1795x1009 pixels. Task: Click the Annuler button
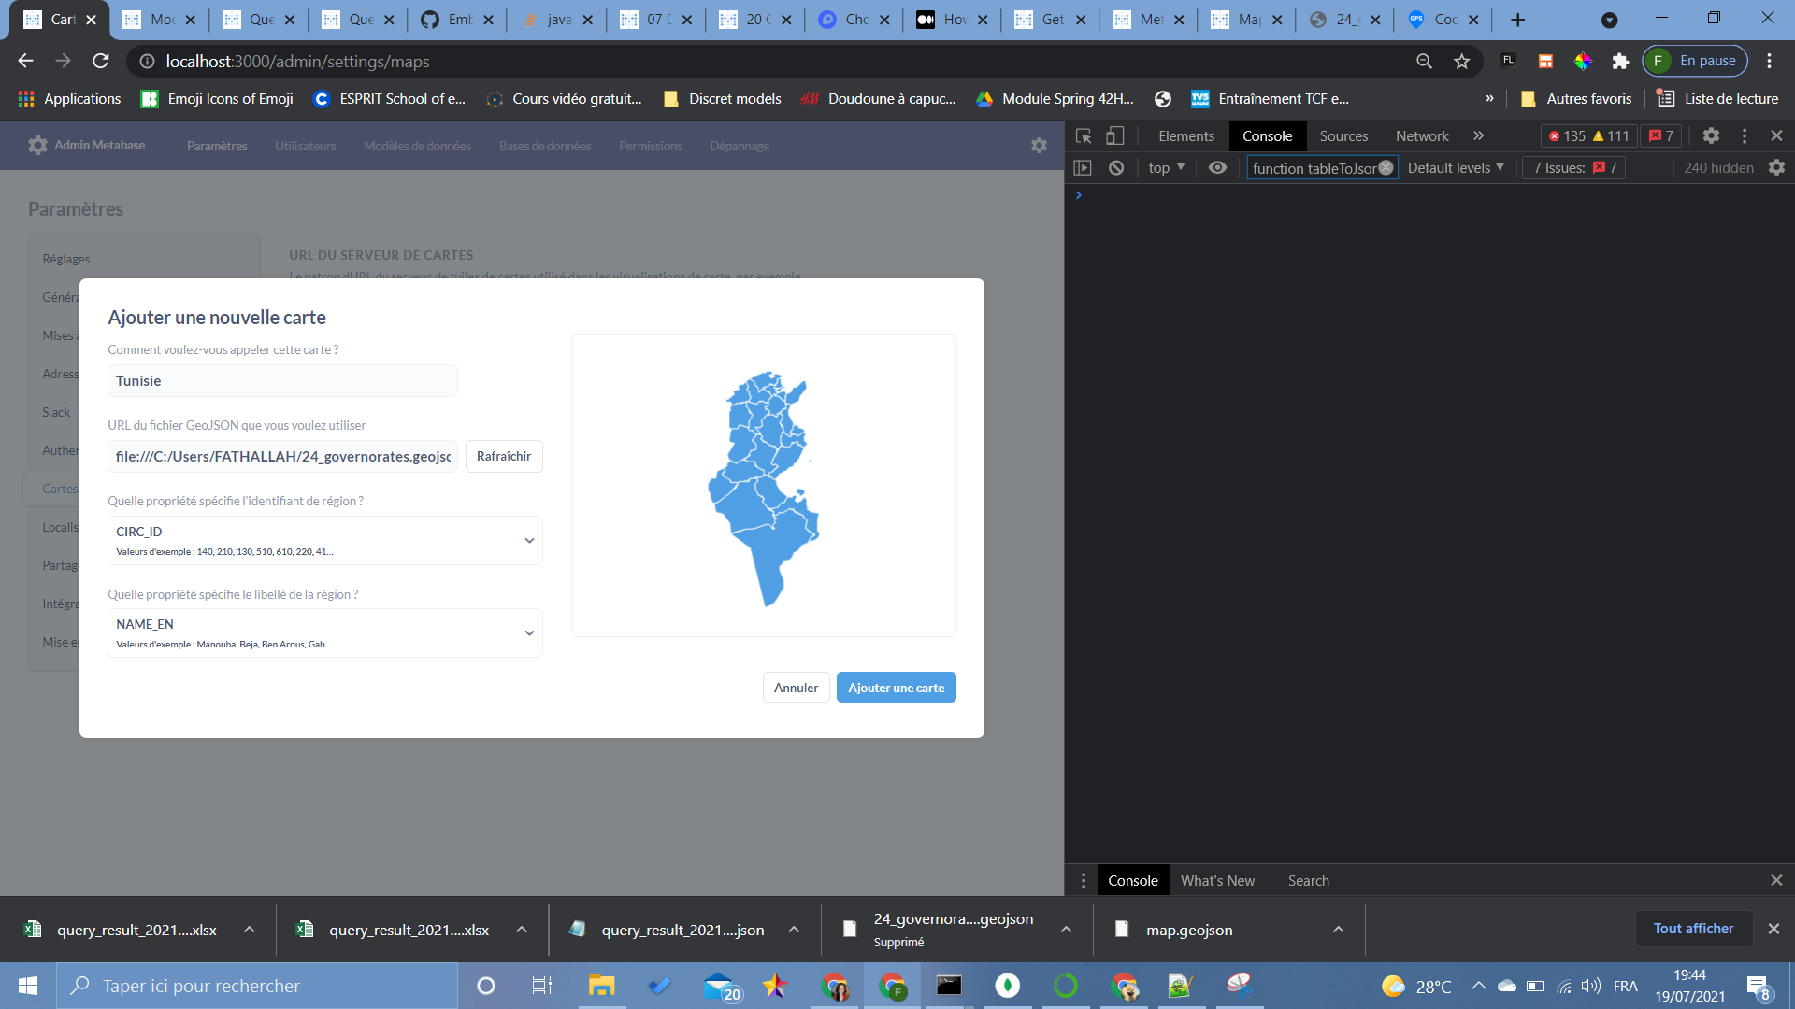pos(796,688)
